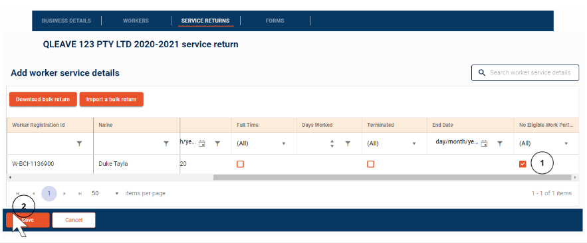Focus the Search worker service details field
The height and width of the screenshot is (243, 587).
point(525,72)
